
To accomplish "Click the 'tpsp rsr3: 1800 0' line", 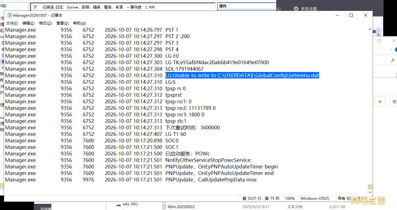I will point(185,114).
